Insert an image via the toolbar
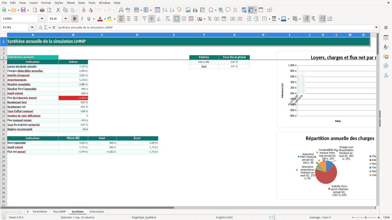Image resolution: width=392 pixels, height=220 pixels. (x=188, y=10)
